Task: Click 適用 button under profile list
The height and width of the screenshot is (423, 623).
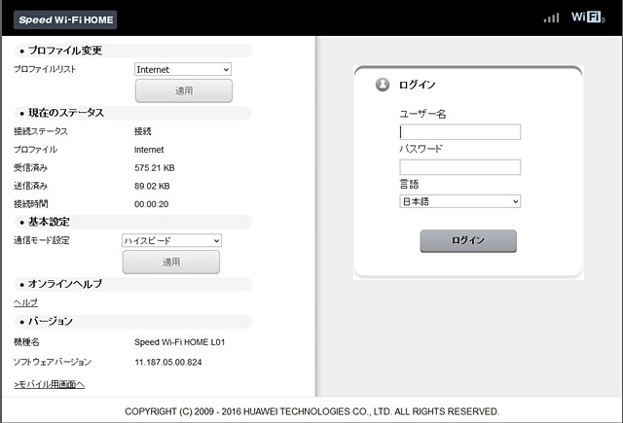Action: click(184, 90)
